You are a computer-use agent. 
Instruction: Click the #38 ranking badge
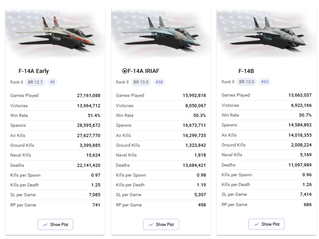pyautogui.click(x=159, y=82)
